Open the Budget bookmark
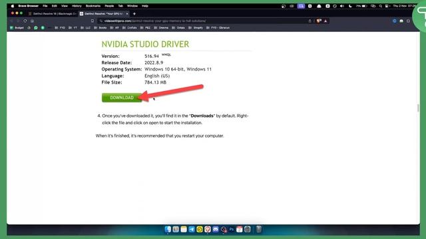 (17, 28)
